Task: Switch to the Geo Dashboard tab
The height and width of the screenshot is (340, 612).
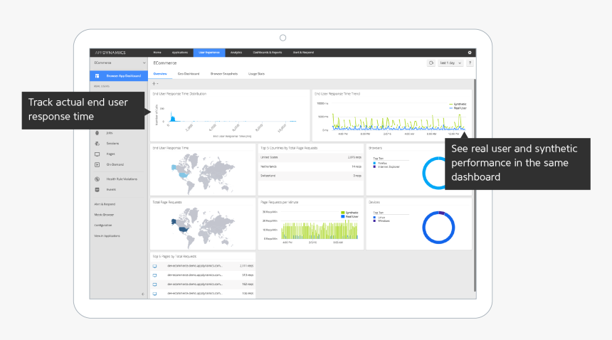Action: point(188,74)
